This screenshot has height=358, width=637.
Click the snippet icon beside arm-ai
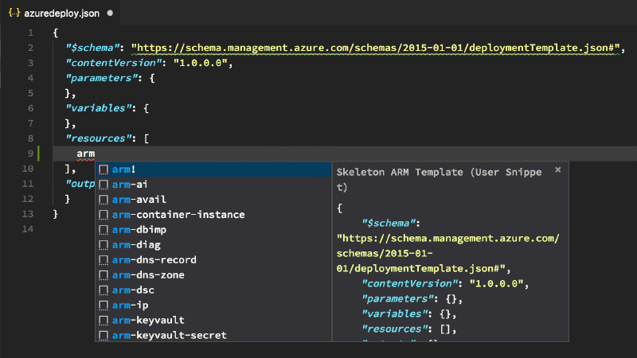(104, 185)
